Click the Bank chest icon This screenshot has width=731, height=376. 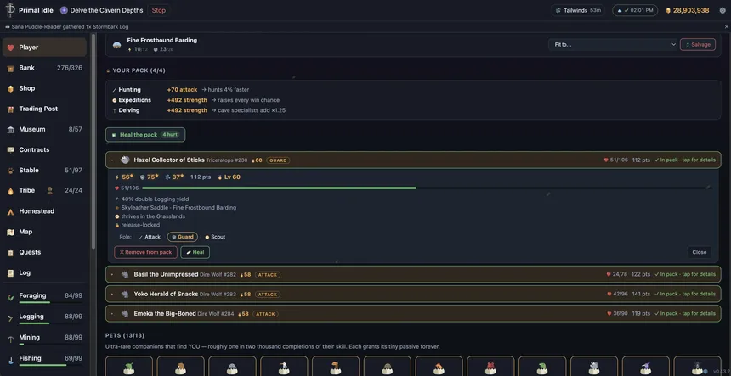point(11,68)
